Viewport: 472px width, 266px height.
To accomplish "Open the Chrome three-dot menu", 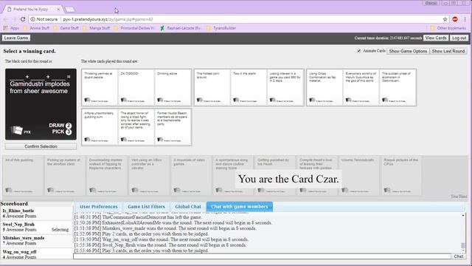I will pyautogui.click(x=465, y=19).
